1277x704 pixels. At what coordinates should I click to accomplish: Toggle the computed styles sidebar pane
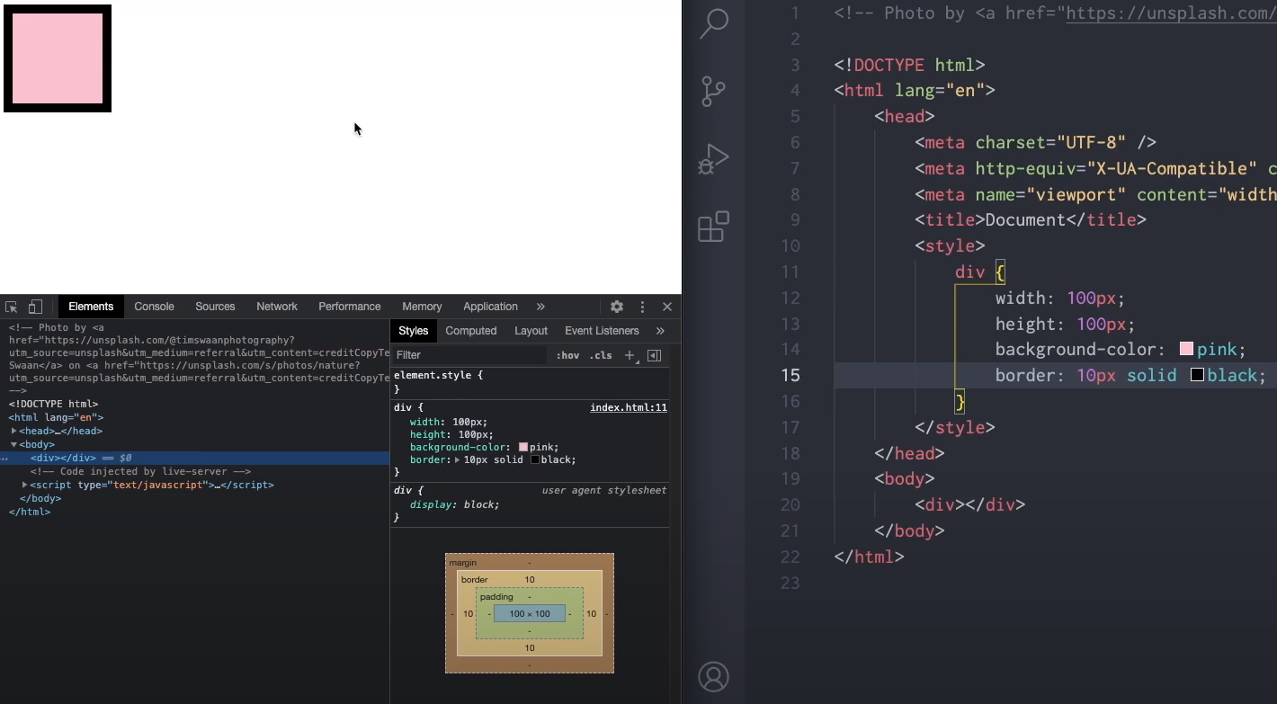(655, 355)
